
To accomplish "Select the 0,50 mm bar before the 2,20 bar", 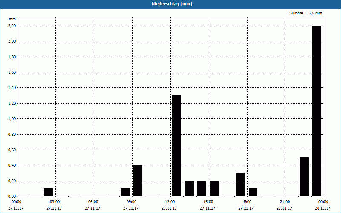I will point(304,177).
